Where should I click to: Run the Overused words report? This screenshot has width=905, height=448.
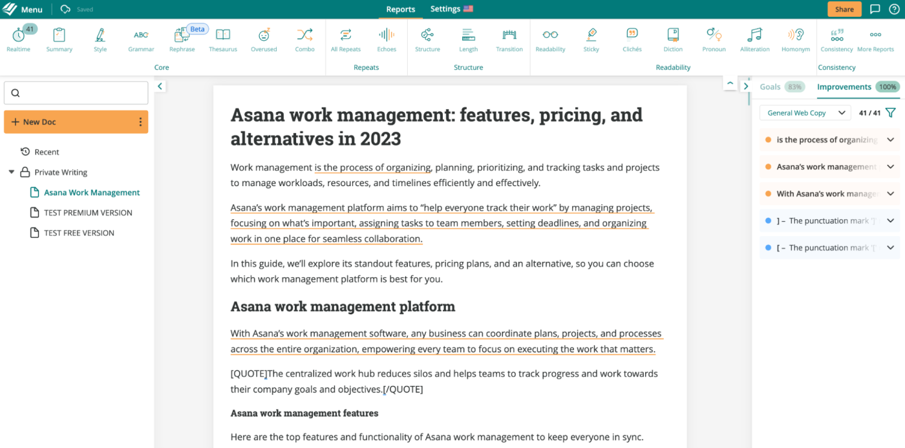[x=264, y=39]
